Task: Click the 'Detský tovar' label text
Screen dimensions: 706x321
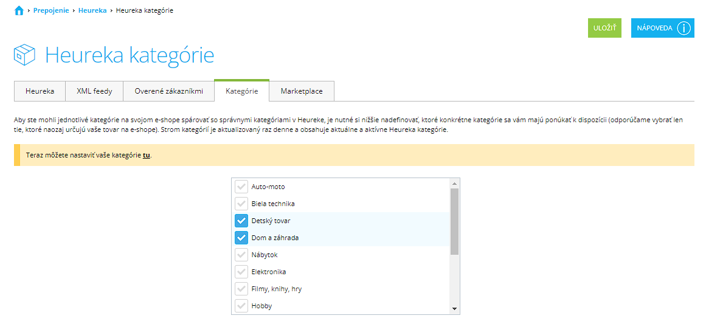Action: click(271, 221)
